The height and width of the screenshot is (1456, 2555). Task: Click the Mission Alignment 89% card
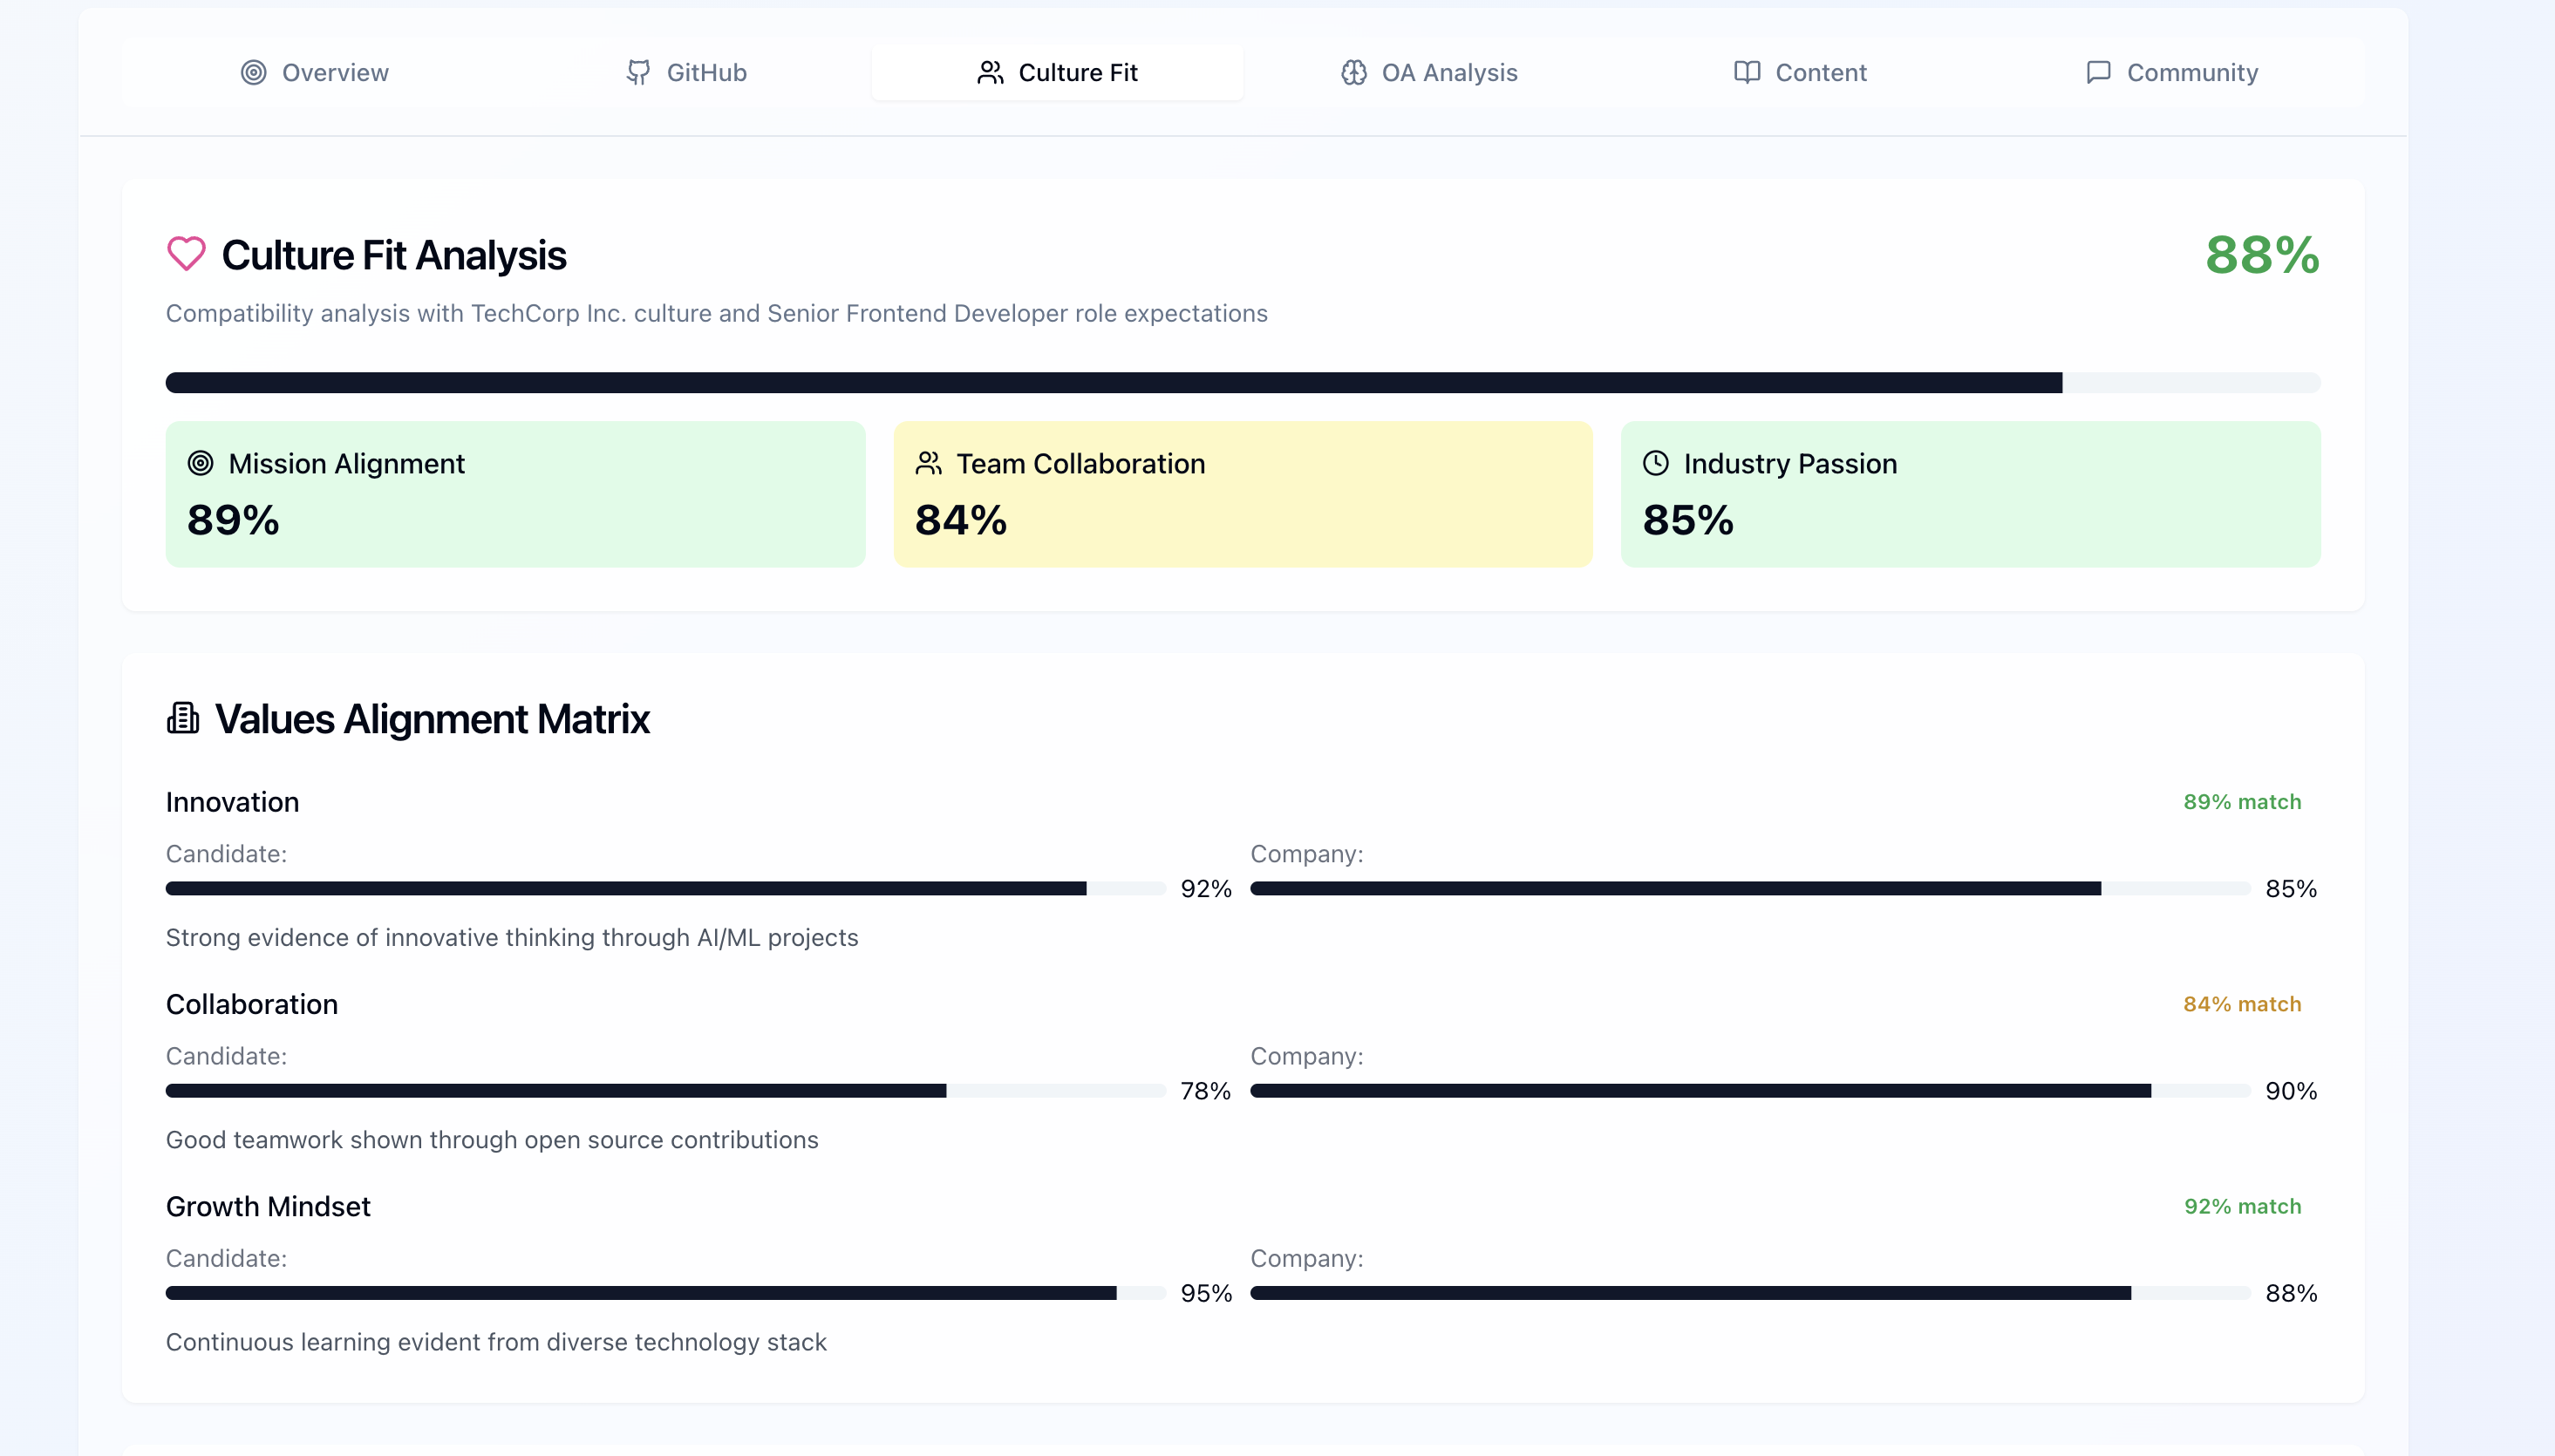[515, 494]
